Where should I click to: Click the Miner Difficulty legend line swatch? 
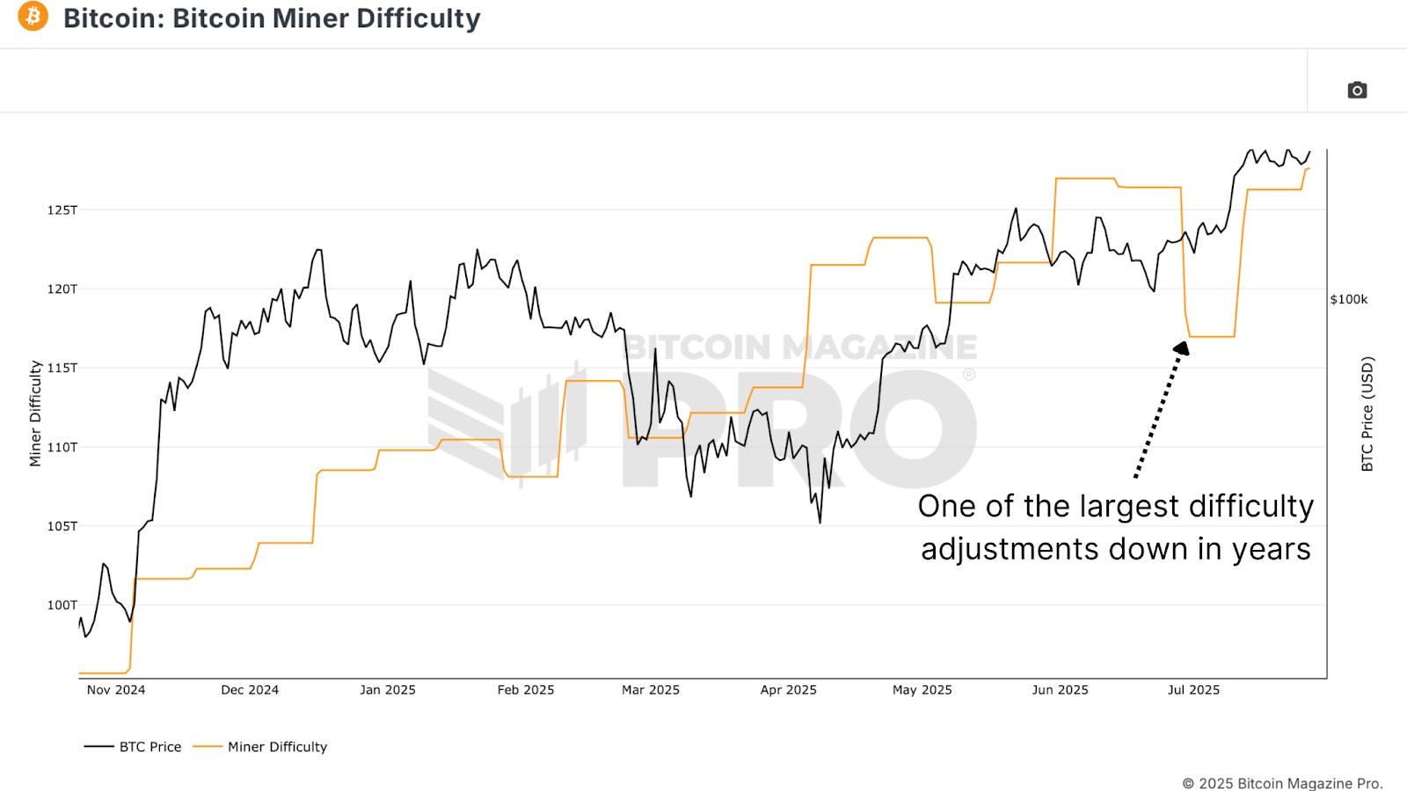(x=210, y=746)
